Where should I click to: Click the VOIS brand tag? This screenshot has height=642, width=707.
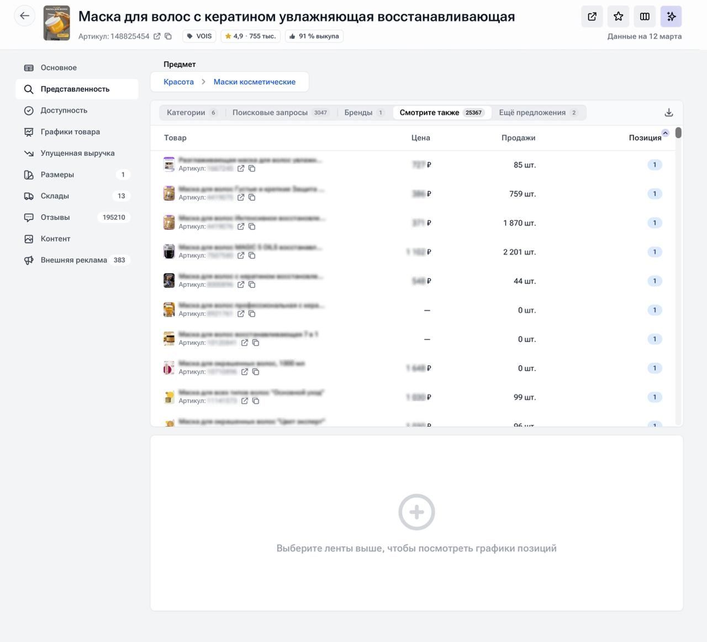[199, 36]
